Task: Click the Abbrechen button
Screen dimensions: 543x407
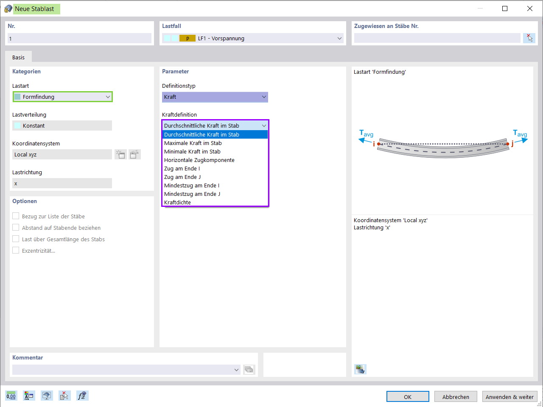Action: tap(456, 396)
